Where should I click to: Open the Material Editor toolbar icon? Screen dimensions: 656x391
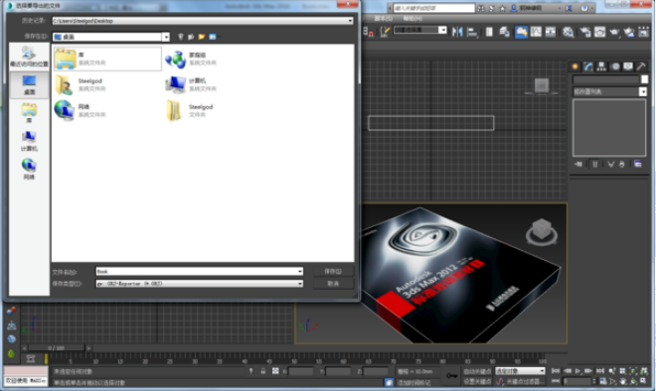tap(568, 32)
